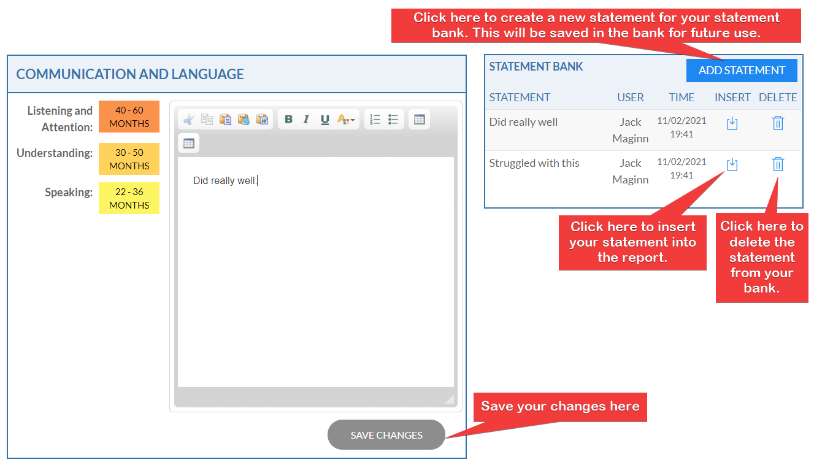814x473 pixels.
Task: Click the timestamp in the 'Struggled with this' row
Action: point(682,169)
